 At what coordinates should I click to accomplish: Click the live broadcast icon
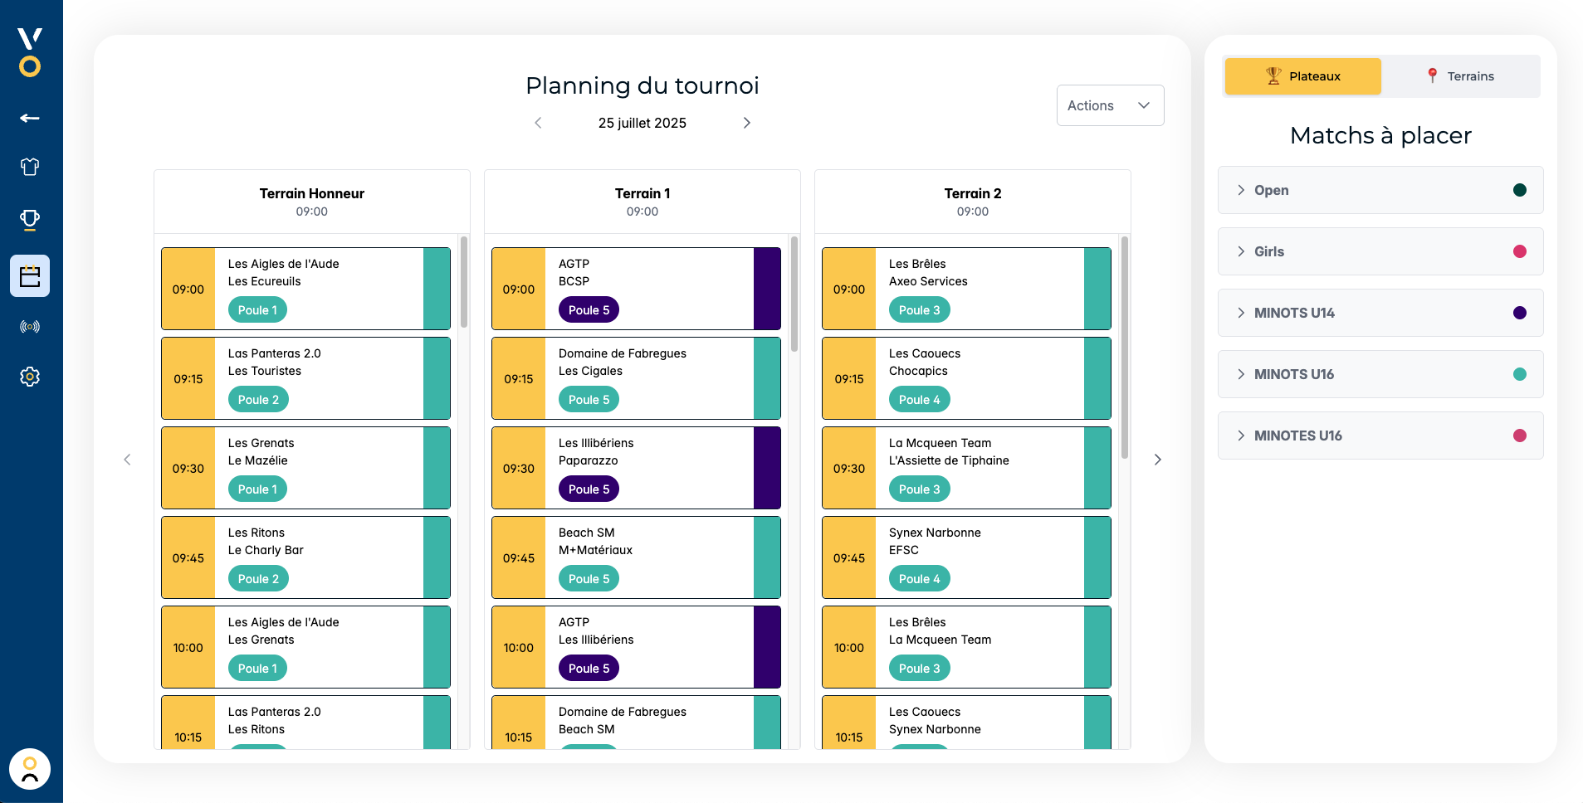click(x=30, y=326)
